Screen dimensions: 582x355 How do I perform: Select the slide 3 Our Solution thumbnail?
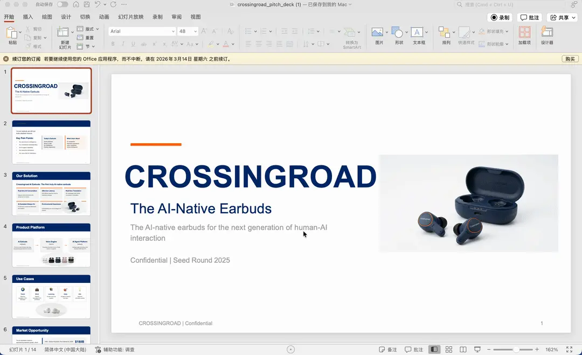pos(52,194)
